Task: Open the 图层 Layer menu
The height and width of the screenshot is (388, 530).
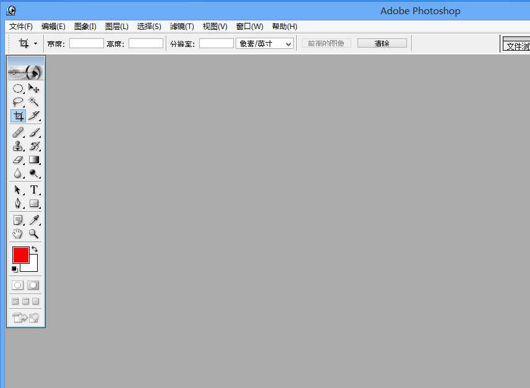Action: [116, 26]
